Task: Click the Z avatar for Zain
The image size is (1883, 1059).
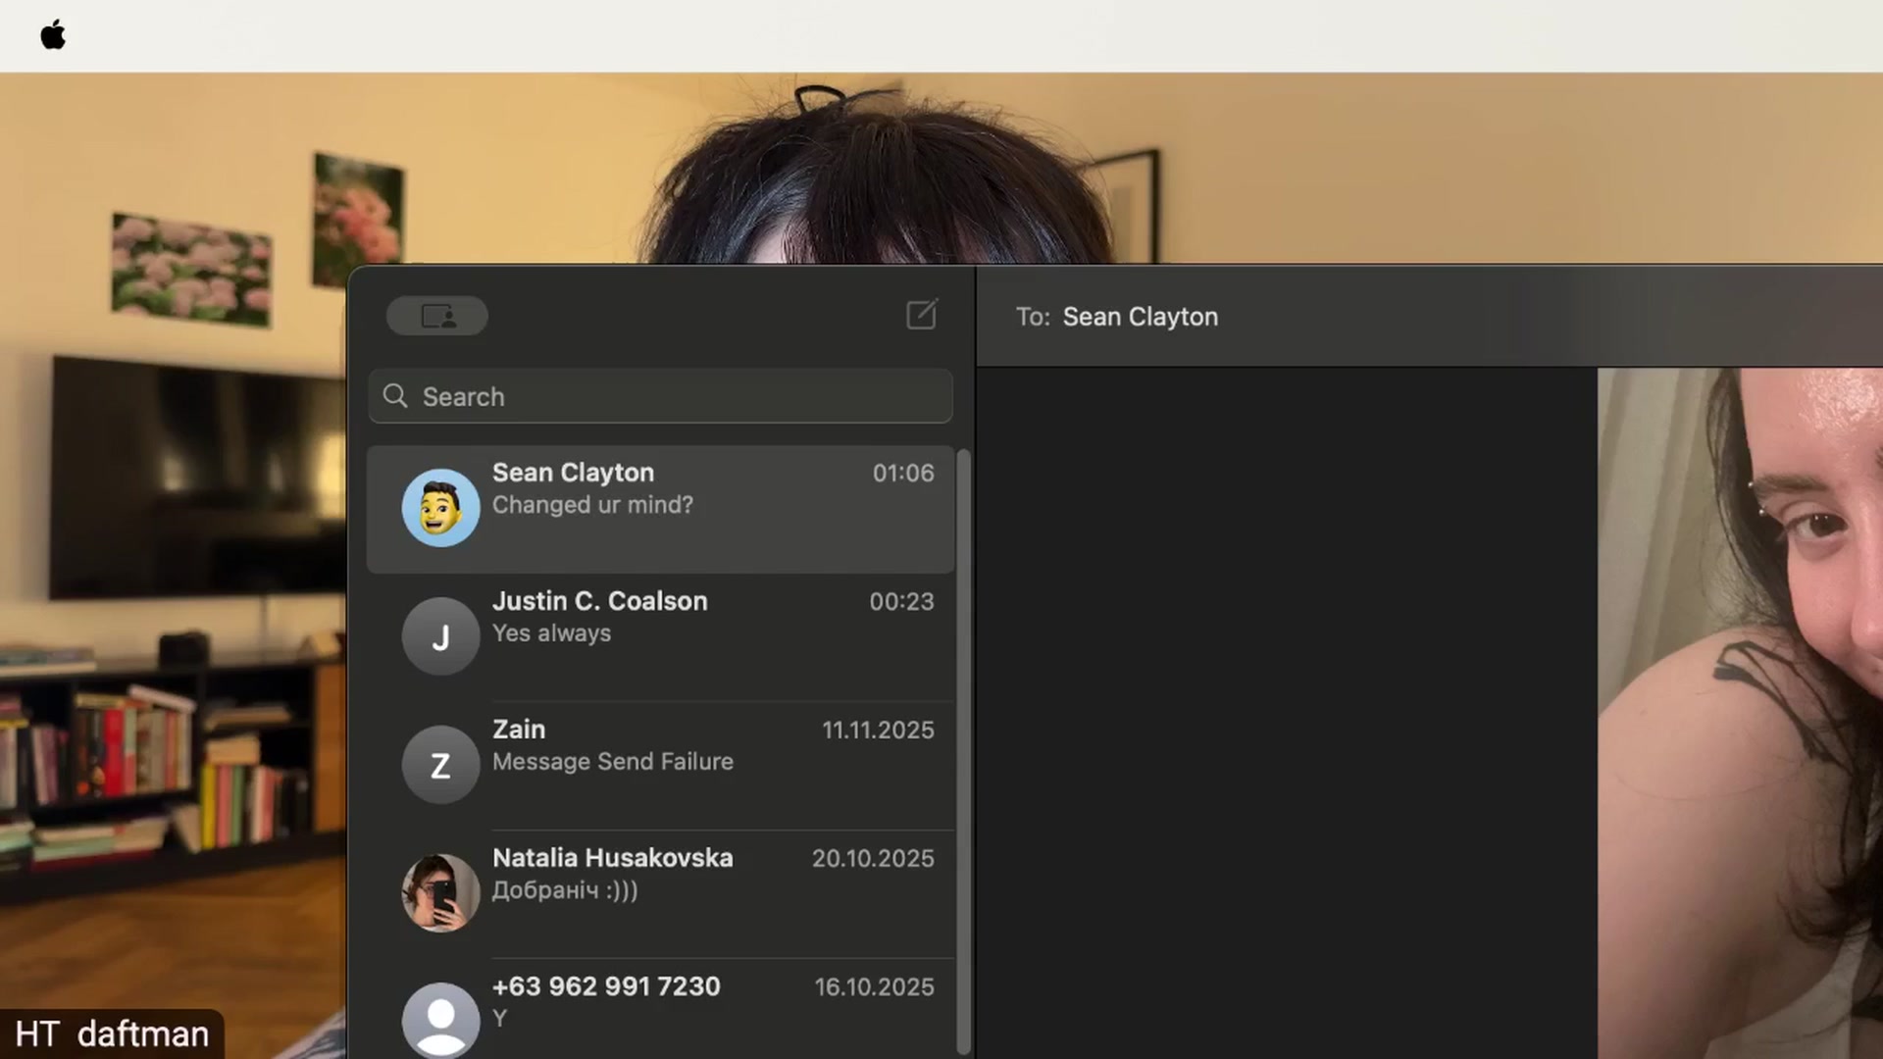Action: pyautogui.click(x=440, y=765)
